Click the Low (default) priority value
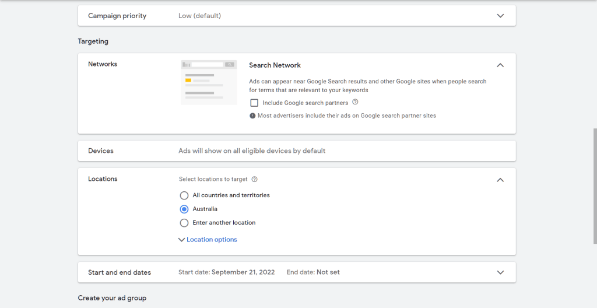597x308 pixels. 199,16
